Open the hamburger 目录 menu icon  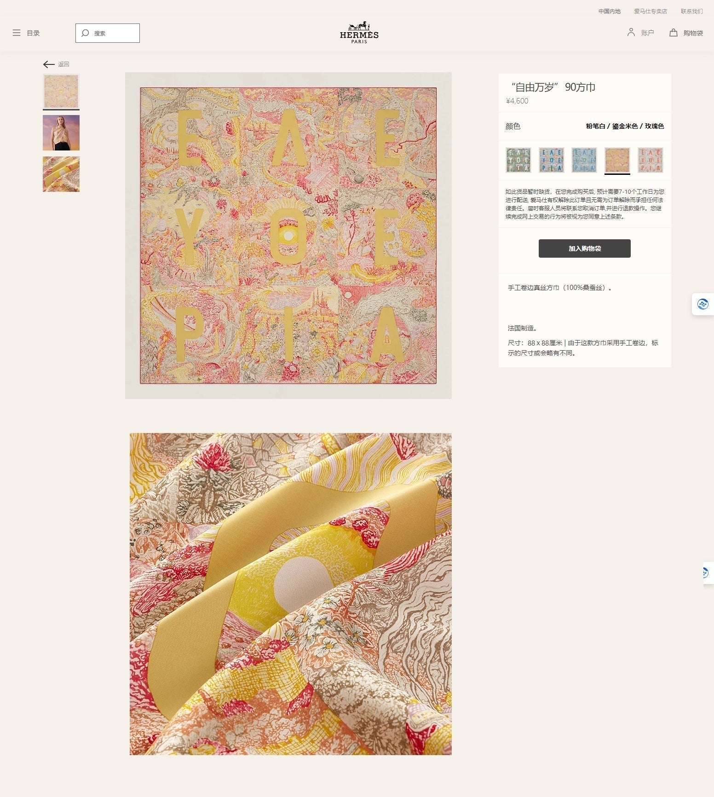pos(17,33)
